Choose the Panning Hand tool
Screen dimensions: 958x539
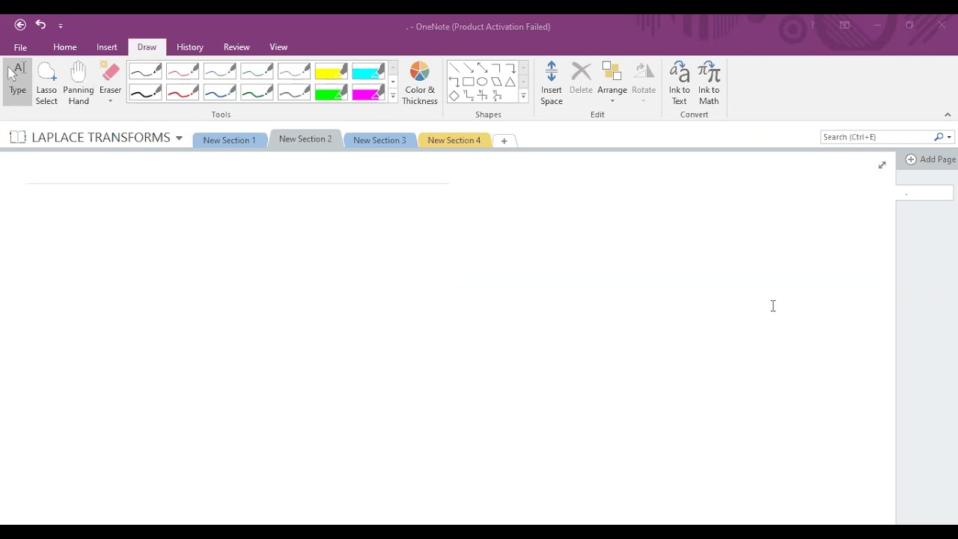(79, 82)
